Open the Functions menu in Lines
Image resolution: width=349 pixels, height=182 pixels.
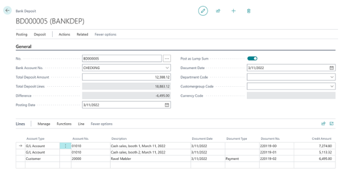[x=64, y=124]
